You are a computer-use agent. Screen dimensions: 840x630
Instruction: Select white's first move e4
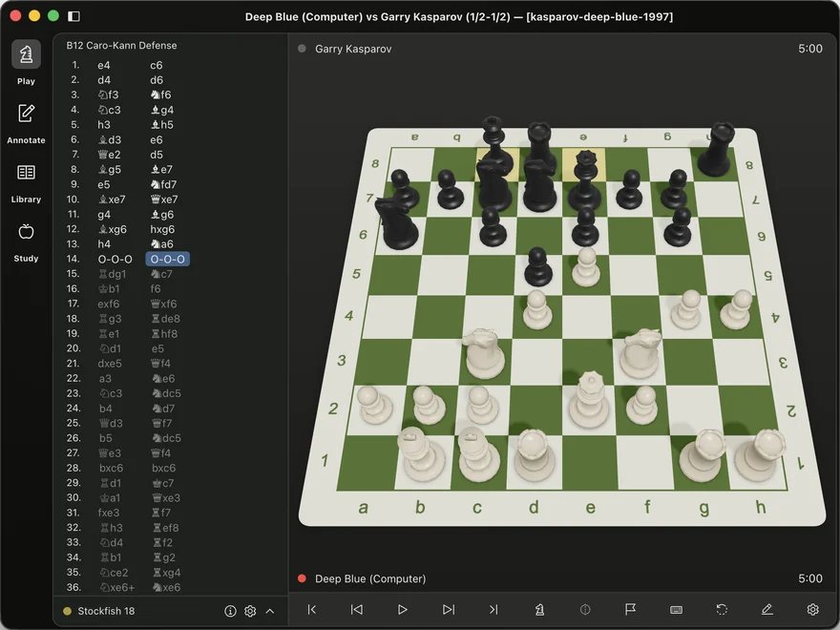(104, 65)
